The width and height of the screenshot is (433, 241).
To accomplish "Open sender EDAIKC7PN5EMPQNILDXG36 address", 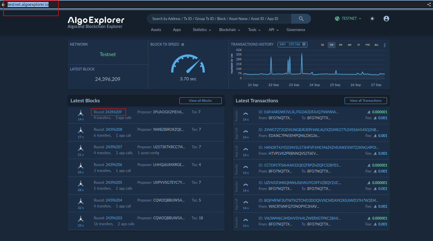I will point(294,136).
